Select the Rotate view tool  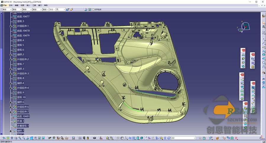click(x=16, y=138)
